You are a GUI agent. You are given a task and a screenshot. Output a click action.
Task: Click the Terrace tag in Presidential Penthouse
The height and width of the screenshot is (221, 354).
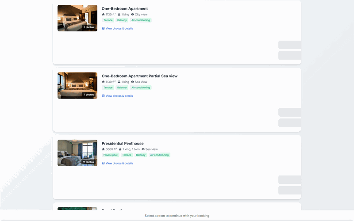[127, 155]
